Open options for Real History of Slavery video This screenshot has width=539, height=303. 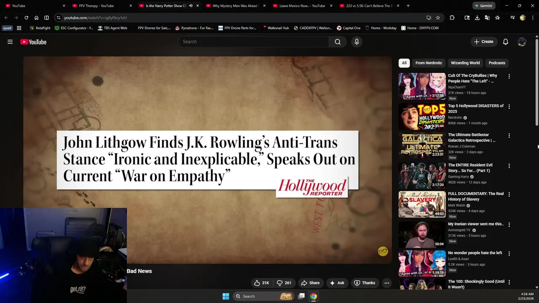(509, 194)
